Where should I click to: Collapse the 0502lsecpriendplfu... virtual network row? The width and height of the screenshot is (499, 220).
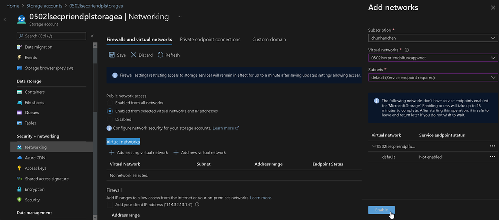[x=374, y=146]
